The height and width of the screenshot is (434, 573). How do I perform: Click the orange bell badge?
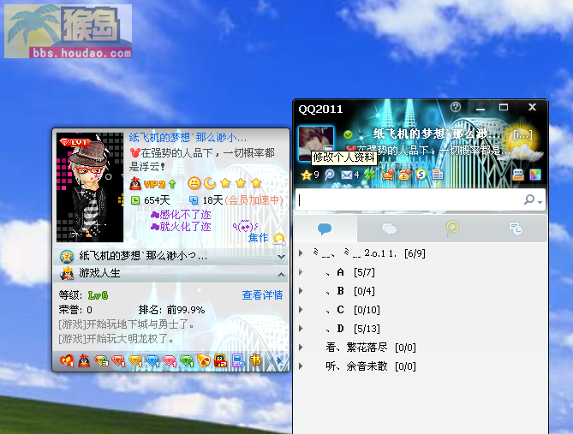click(204, 361)
